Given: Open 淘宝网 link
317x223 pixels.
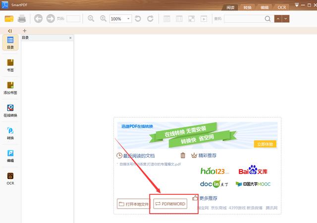Looking at the screenshot, I should click(x=203, y=208).
